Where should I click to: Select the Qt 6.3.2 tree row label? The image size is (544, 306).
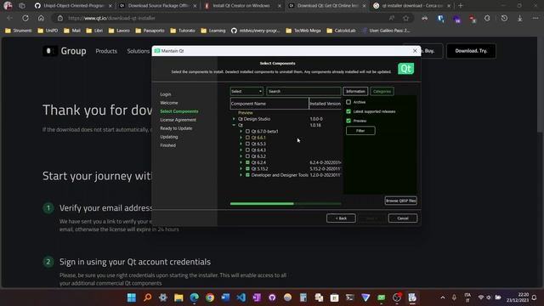tap(258, 156)
